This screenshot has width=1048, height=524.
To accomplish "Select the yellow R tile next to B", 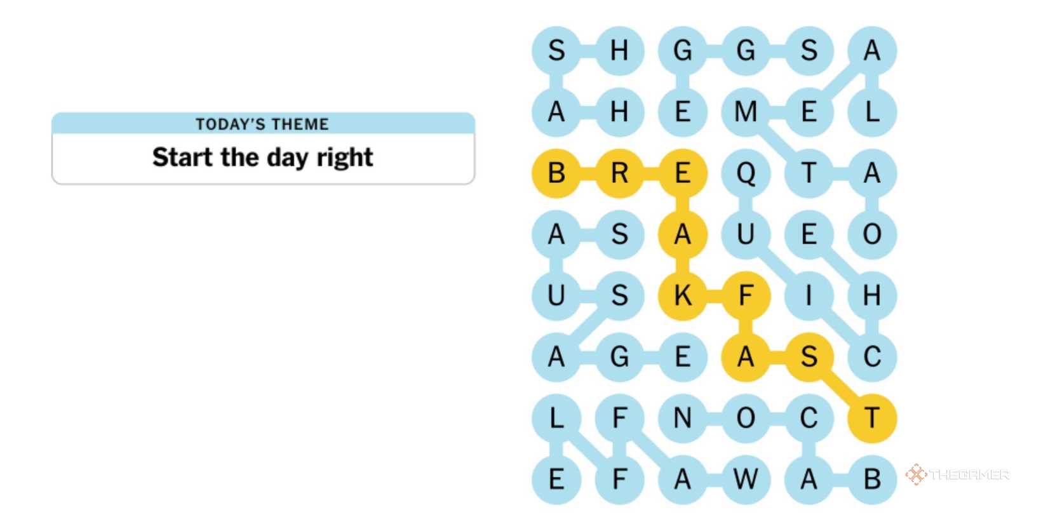I will coord(619,173).
